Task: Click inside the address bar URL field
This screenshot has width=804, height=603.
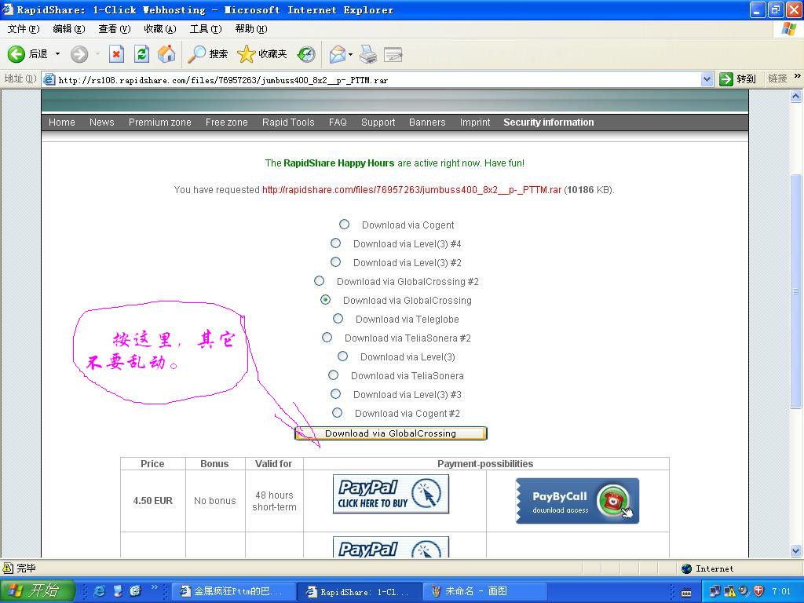Action: tap(377, 79)
